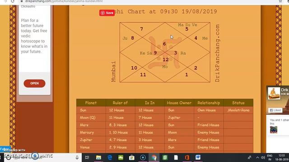Launch Microsoft Edge from the taskbar
289x162 pixels.
[110, 157]
